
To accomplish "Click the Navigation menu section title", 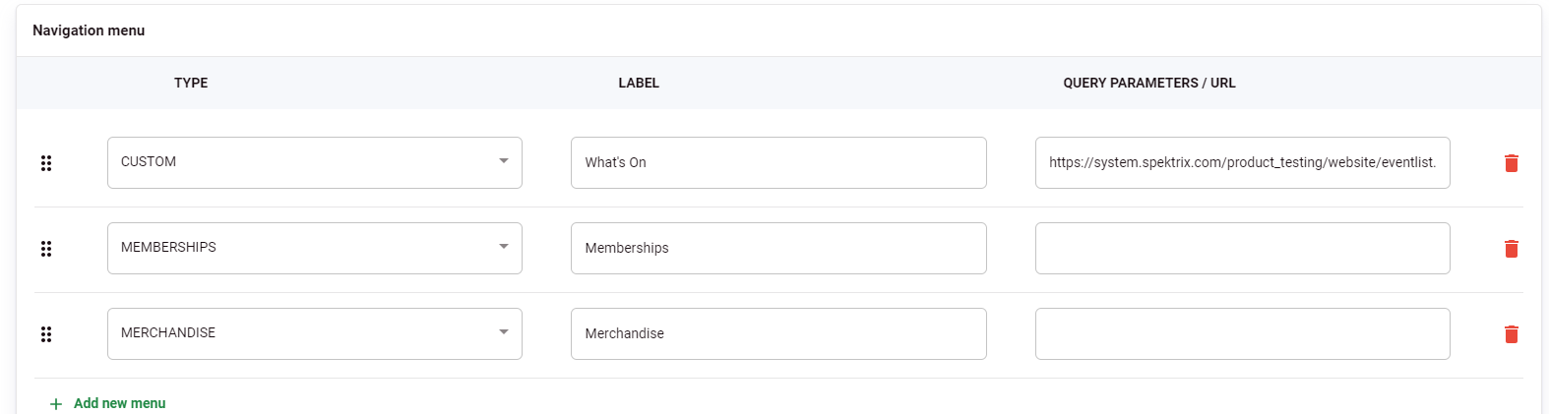I will pyautogui.click(x=89, y=30).
